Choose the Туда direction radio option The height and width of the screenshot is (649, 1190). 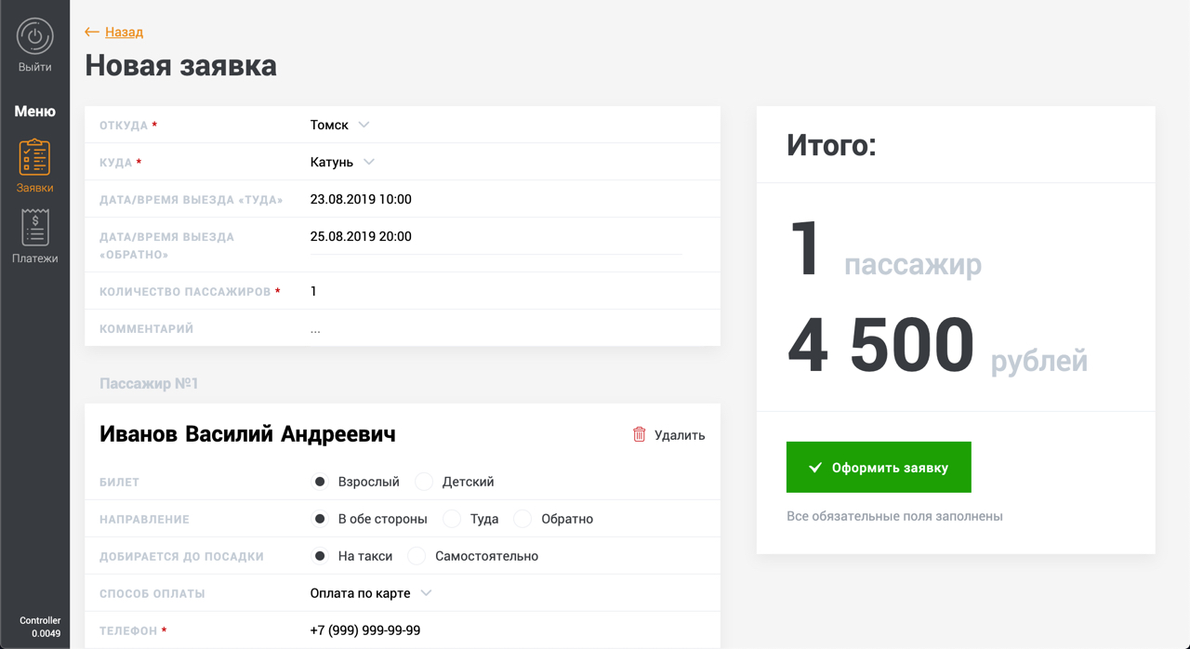(452, 519)
